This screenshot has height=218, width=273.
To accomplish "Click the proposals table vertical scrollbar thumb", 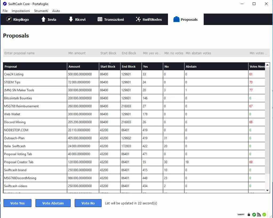I will [x=267, y=120].
